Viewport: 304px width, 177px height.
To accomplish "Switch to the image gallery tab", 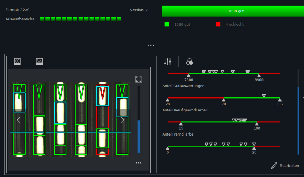I will [39, 62].
